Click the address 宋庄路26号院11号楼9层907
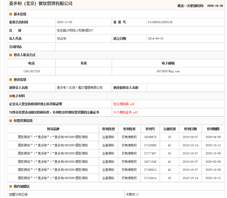 click(x=75, y=30)
